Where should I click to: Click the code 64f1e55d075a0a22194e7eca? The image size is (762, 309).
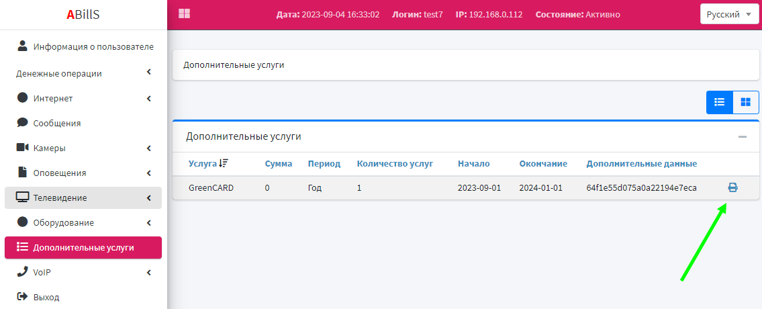(x=641, y=187)
